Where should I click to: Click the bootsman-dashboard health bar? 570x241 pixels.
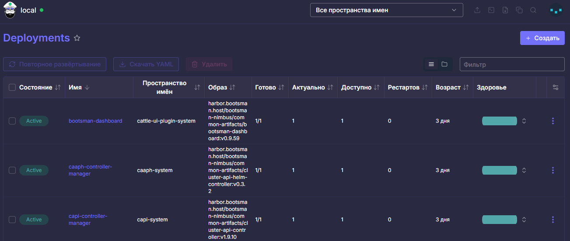point(500,121)
